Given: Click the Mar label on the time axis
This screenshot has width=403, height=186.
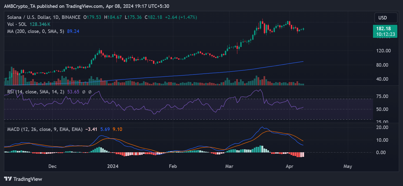Looking at the screenshot, I should 229,166.
